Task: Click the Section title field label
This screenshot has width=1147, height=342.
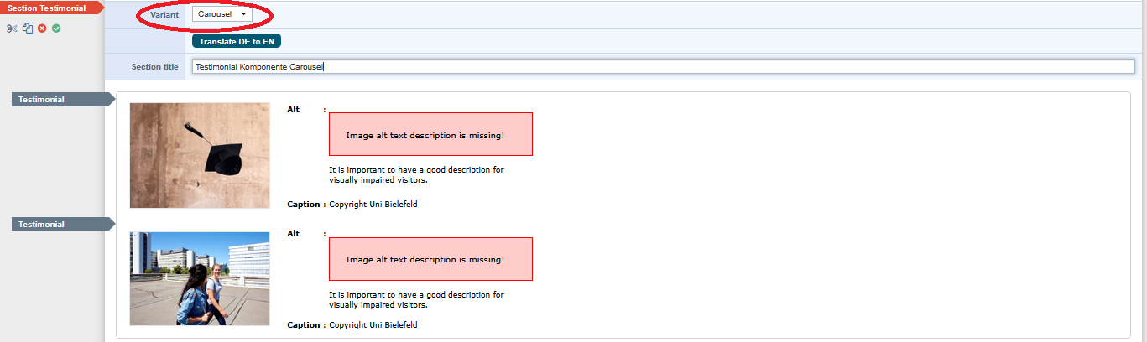Action: pos(154,67)
